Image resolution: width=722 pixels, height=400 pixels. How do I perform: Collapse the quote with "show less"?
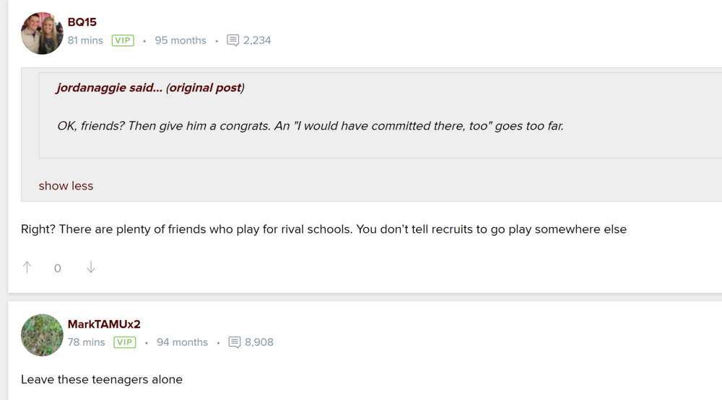[x=66, y=186]
